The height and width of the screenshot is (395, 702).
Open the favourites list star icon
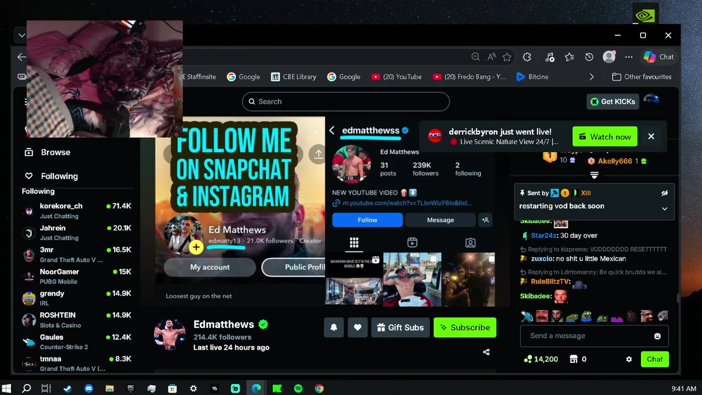(x=569, y=57)
